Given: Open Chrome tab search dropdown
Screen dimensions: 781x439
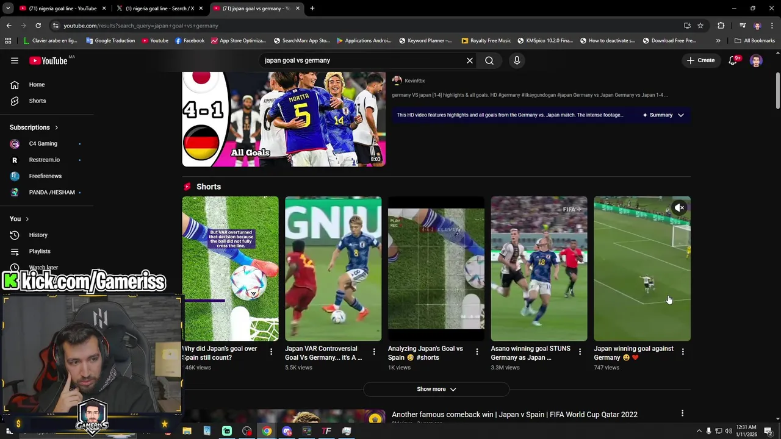Looking at the screenshot, I should click(8, 9).
